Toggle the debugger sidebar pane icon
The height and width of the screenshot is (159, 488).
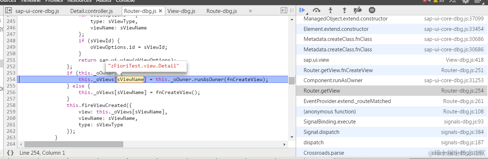[284, 11]
